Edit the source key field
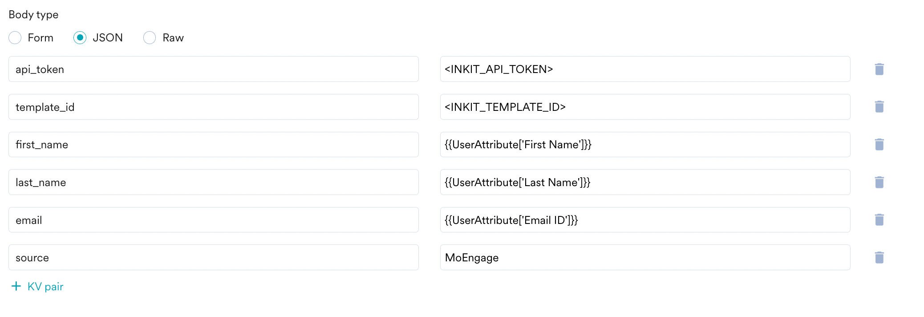Screen dimensions: 924x317 coord(214,257)
